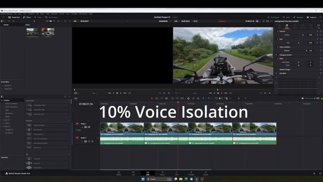
Task: Click the Volume slider handle
Action: (x=303, y=35)
